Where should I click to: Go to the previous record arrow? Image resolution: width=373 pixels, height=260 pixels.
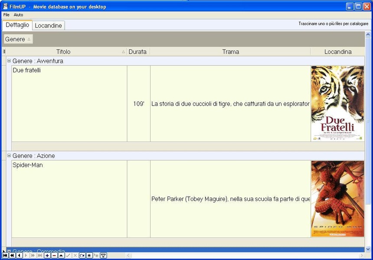coord(19,256)
